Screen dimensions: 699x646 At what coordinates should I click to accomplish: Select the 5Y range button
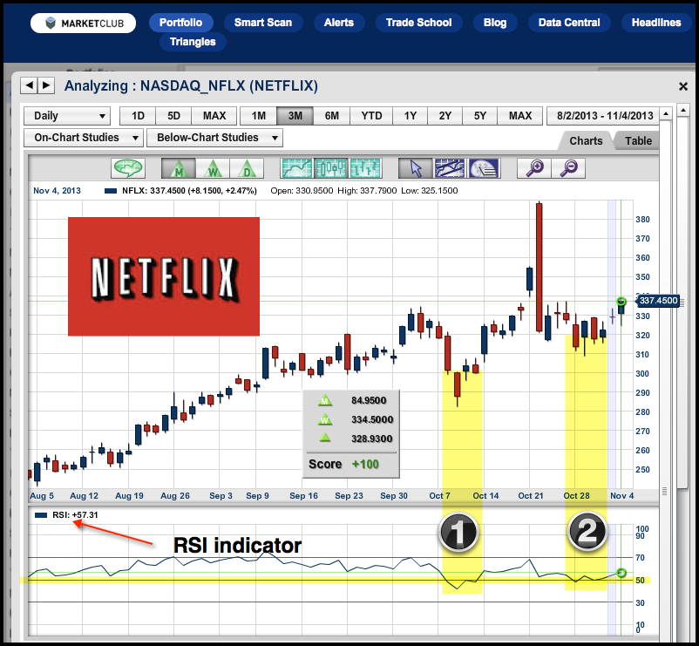tap(479, 116)
